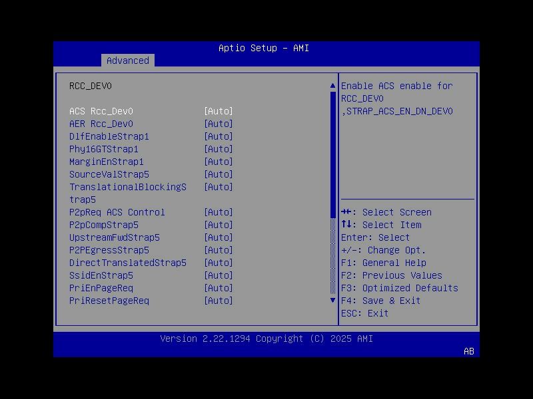Click the Version 2.22.1294 copyright footer
Screen dimensions: 533x399
tap(266, 338)
